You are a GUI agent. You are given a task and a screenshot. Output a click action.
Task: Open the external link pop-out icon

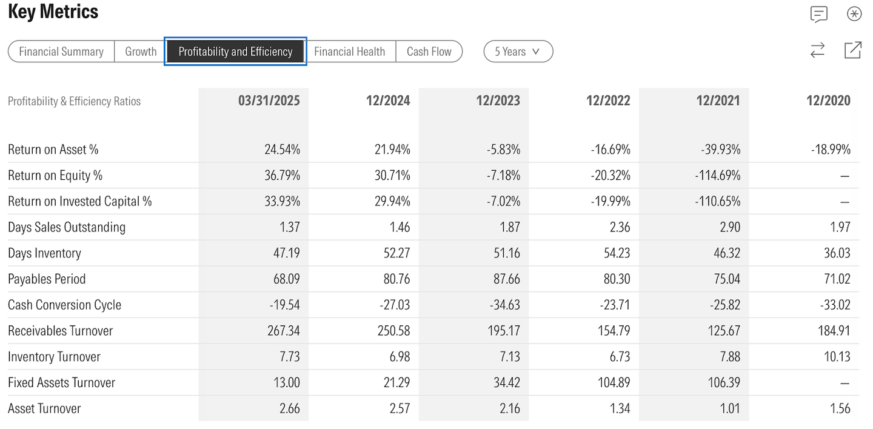click(853, 50)
